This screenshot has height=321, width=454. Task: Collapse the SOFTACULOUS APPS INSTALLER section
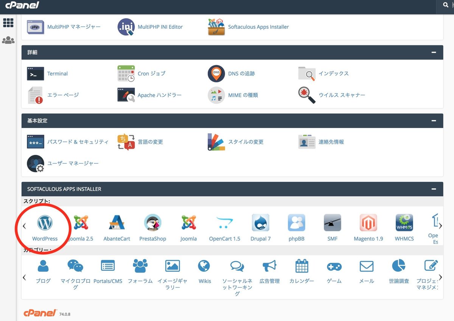coord(434,189)
